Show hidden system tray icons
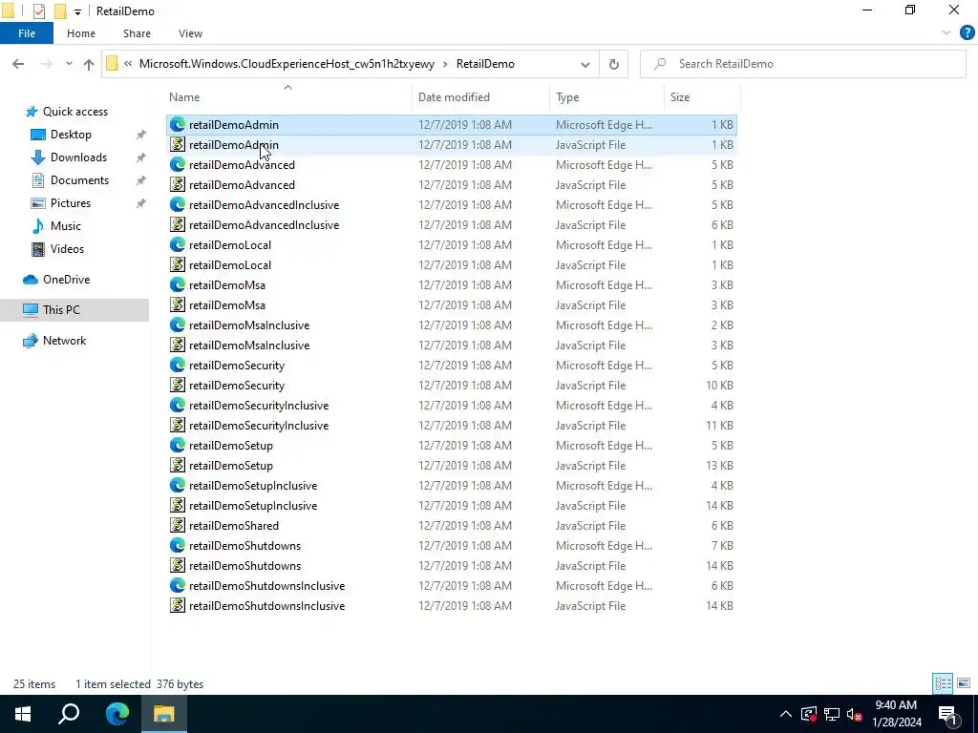Viewport: 978px width, 733px height. [786, 714]
